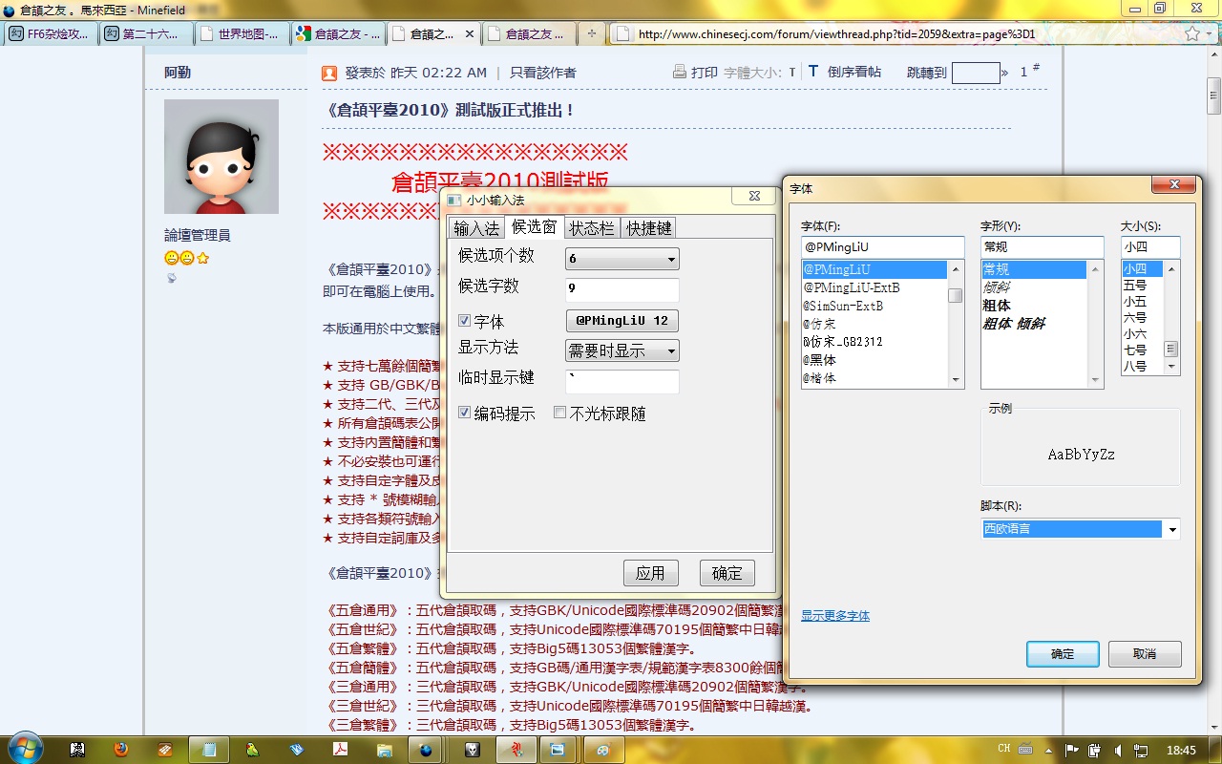Open the 候选项个数 dropdown
This screenshot has height=764, width=1222.
coord(622,259)
